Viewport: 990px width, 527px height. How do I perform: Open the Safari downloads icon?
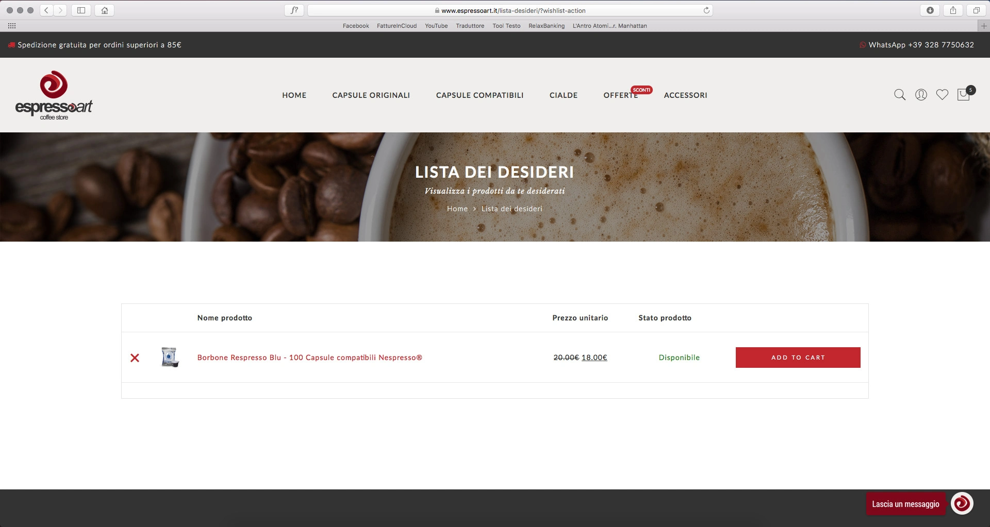pos(930,10)
